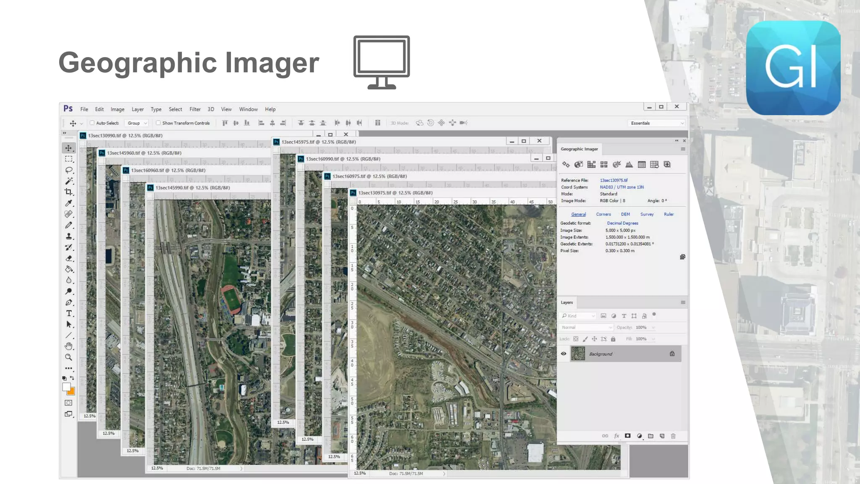Screen dimensions: 860x484
Task: Click the Link layers icon
Action: coord(605,436)
